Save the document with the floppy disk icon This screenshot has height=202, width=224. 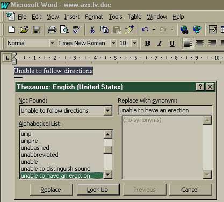[37, 30]
